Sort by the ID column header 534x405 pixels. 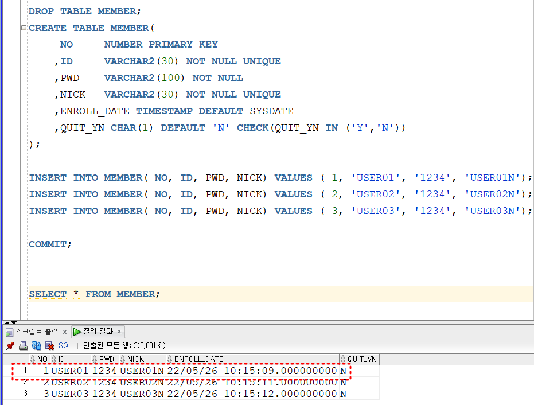[x=71, y=359]
